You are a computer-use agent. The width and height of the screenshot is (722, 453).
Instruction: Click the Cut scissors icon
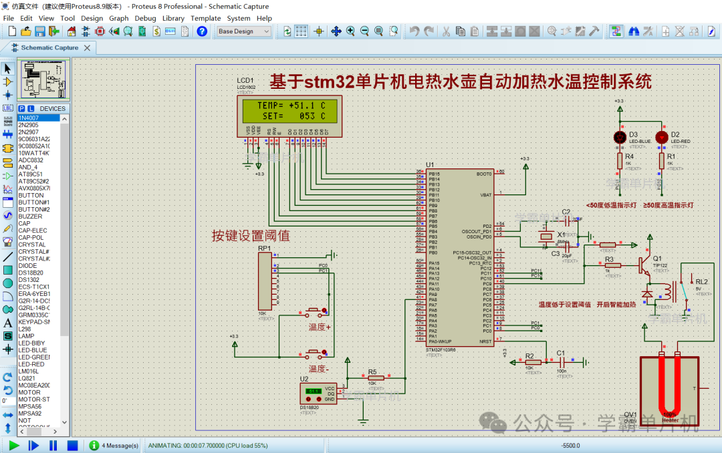coord(446,31)
